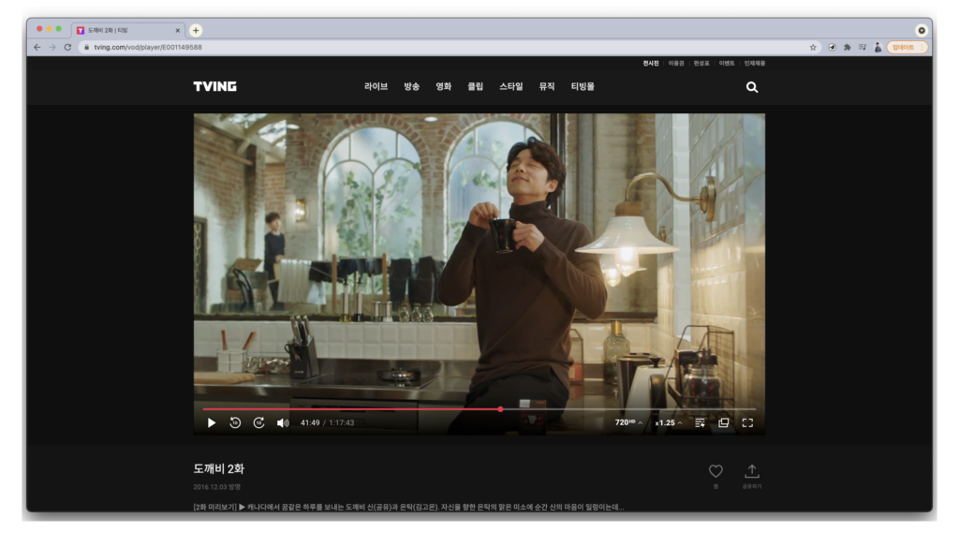Seek on the unplayed portion of the progress bar
The width and height of the screenshot is (959, 547).
tap(629, 408)
